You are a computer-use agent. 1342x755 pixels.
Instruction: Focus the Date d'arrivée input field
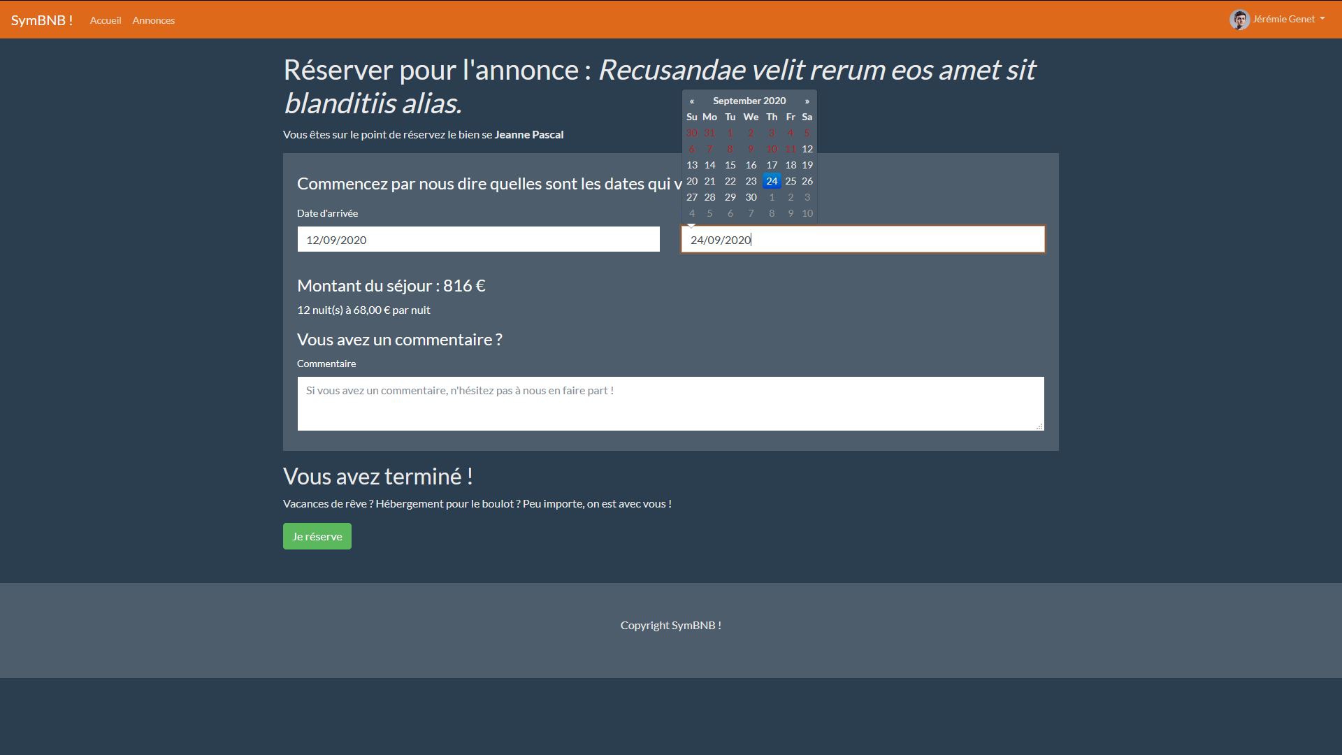point(478,240)
